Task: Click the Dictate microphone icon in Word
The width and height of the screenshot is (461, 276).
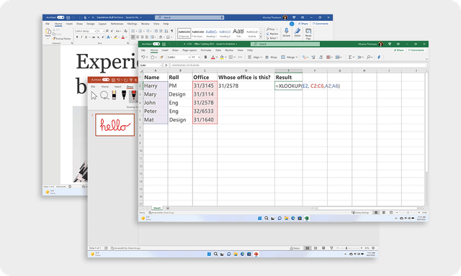Action: 287,32
